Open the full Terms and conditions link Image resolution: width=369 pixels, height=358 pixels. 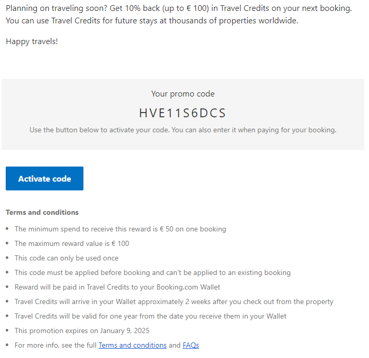[x=132, y=345]
